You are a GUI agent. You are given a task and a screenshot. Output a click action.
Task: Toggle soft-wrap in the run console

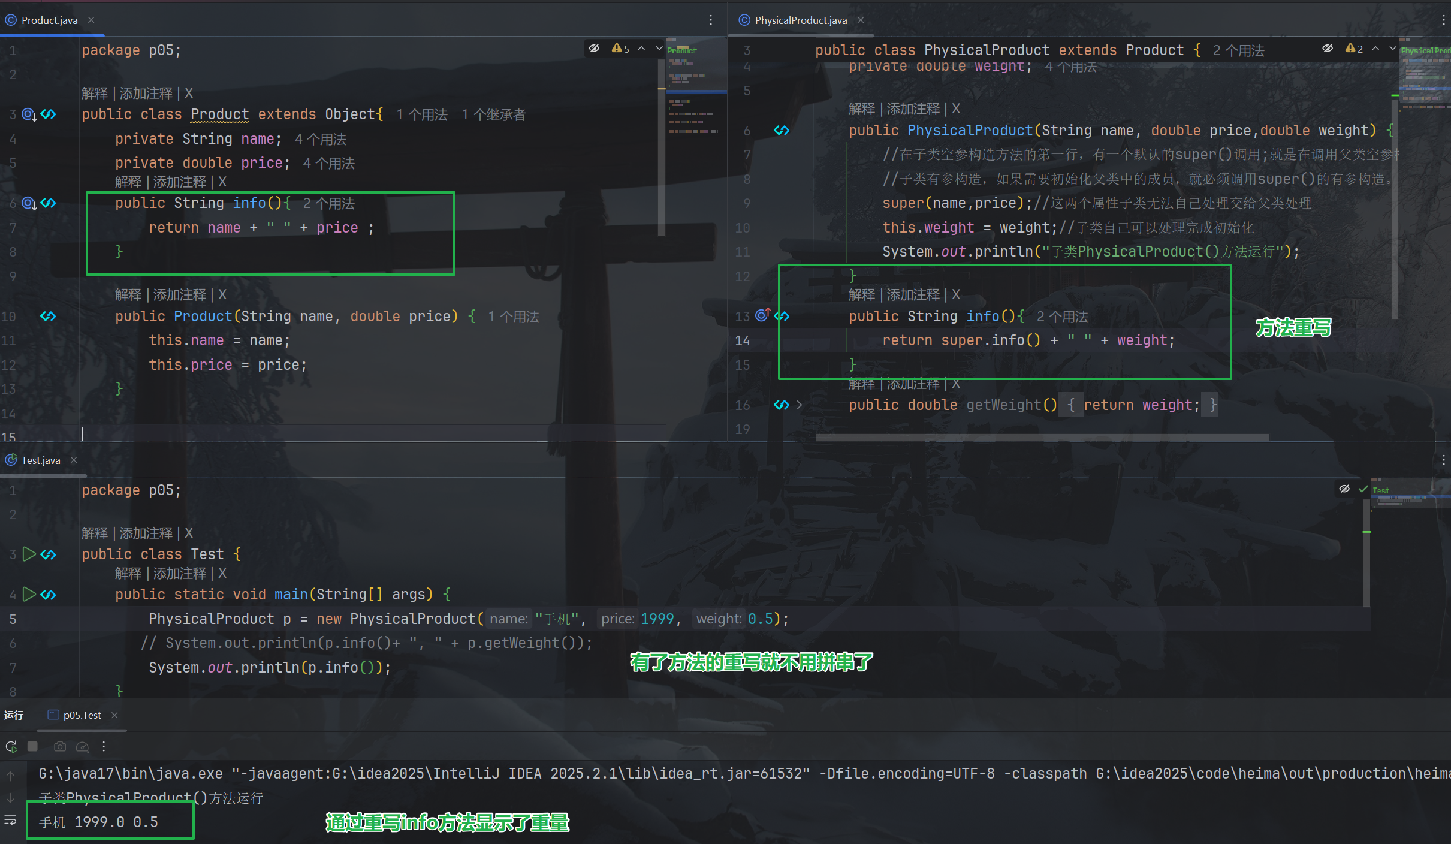11,820
